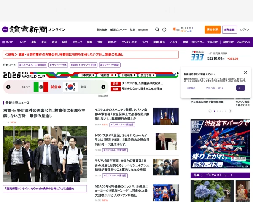
Task: Open the 日本代表 World Cup dropdown
Action: [87, 75]
